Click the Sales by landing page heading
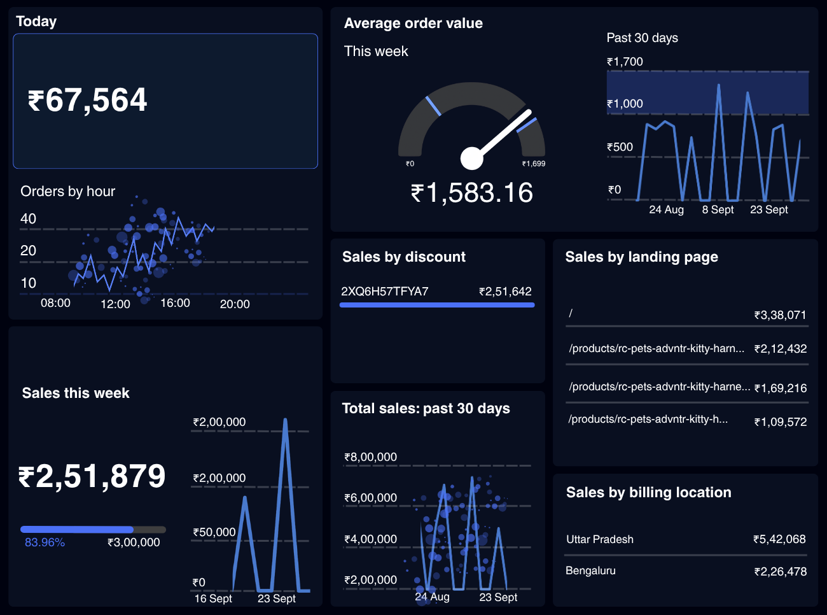This screenshot has height=615, width=827. (x=641, y=257)
